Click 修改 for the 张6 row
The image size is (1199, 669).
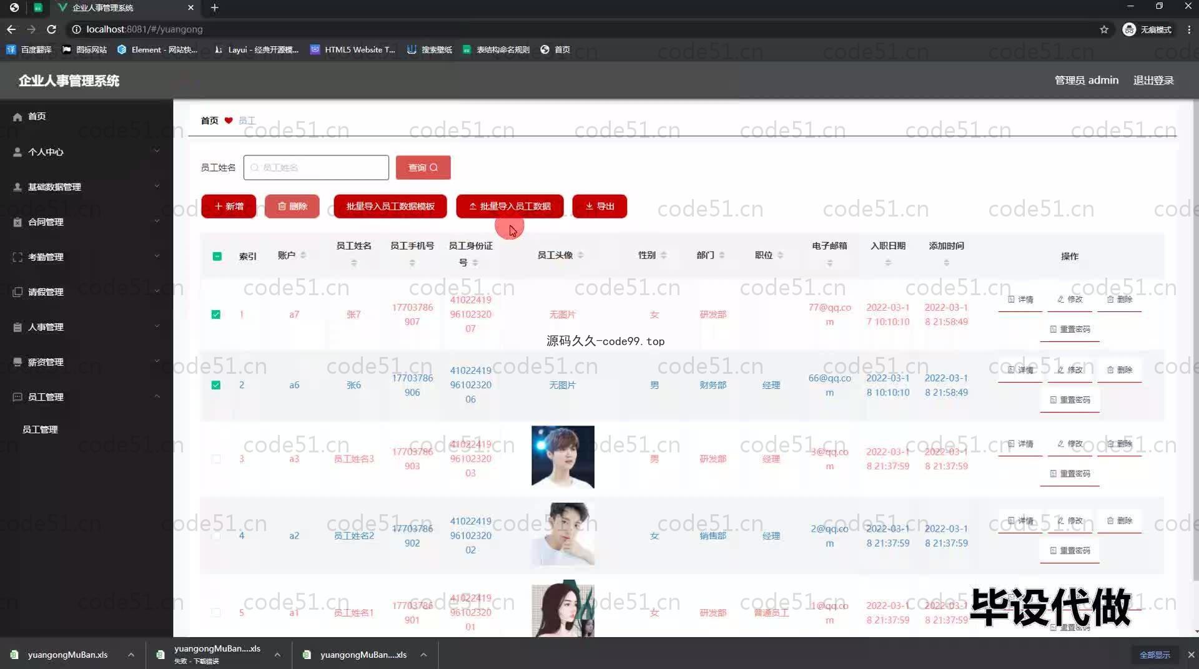click(1070, 370)
